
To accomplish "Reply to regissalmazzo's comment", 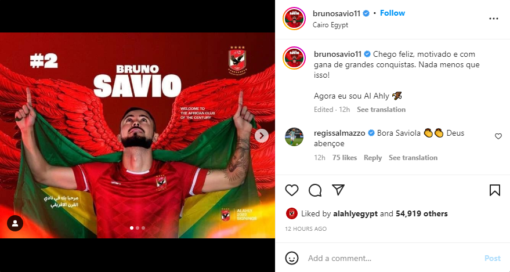I will tap(372, 158).
